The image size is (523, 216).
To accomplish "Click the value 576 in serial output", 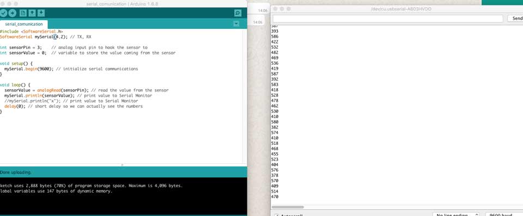I will tap(275, 170).
